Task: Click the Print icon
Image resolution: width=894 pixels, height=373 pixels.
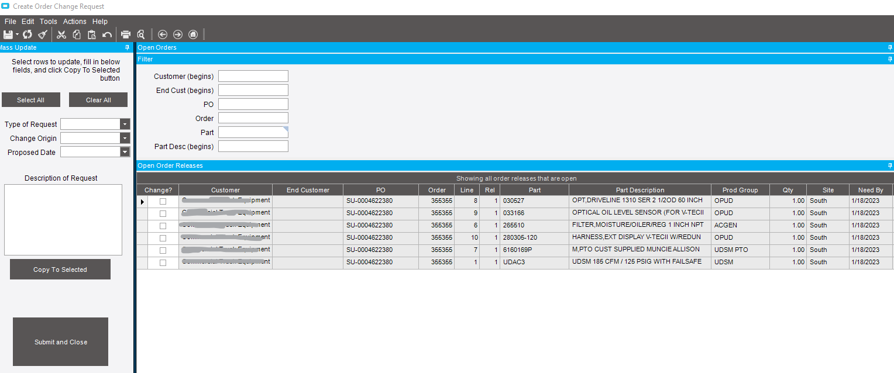Action: (x=126, y=34)
